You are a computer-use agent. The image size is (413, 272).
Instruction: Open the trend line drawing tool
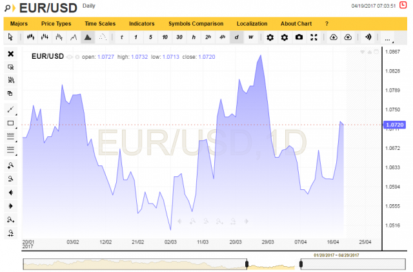pos(10,109)
